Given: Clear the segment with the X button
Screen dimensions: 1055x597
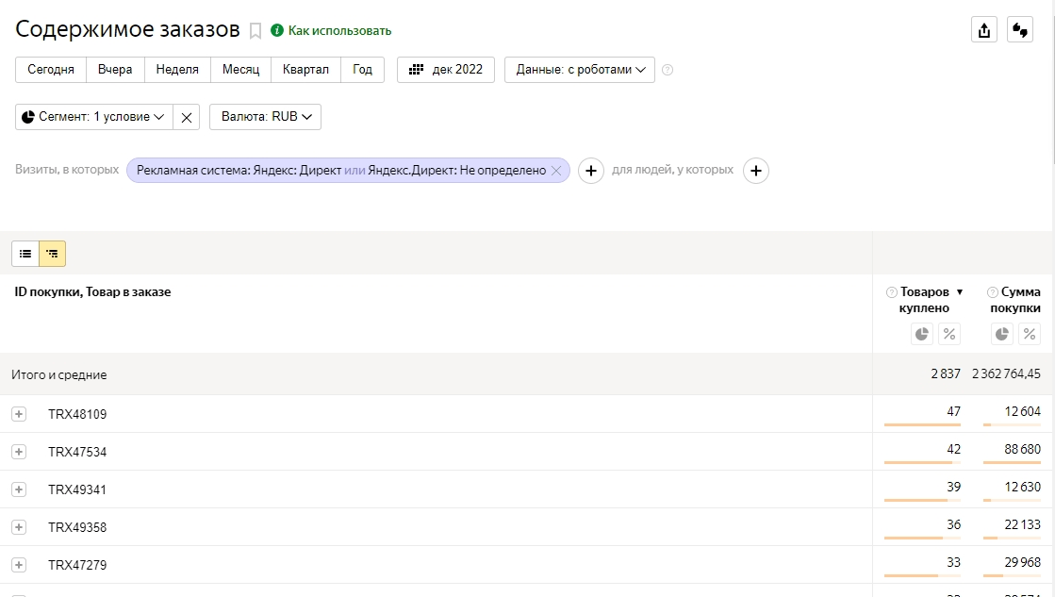Looking at the screenshot, I should pos(187,117).
